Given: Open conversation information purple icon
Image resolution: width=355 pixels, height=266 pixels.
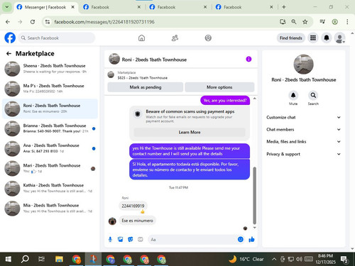Looking at the screenshot, I should point(248,59).
